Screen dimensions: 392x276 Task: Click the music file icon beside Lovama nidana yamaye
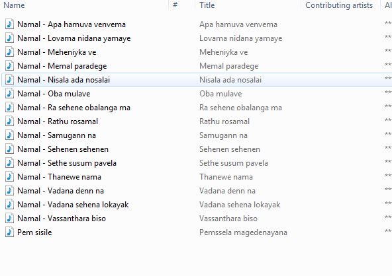(9, 38)
